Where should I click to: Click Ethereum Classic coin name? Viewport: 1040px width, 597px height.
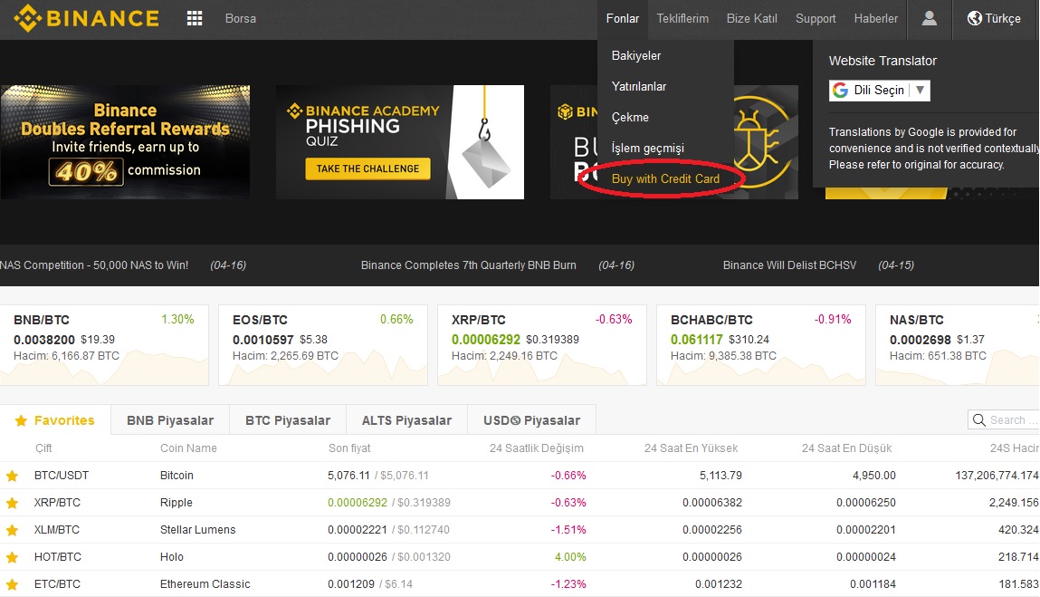click(205, 584)
